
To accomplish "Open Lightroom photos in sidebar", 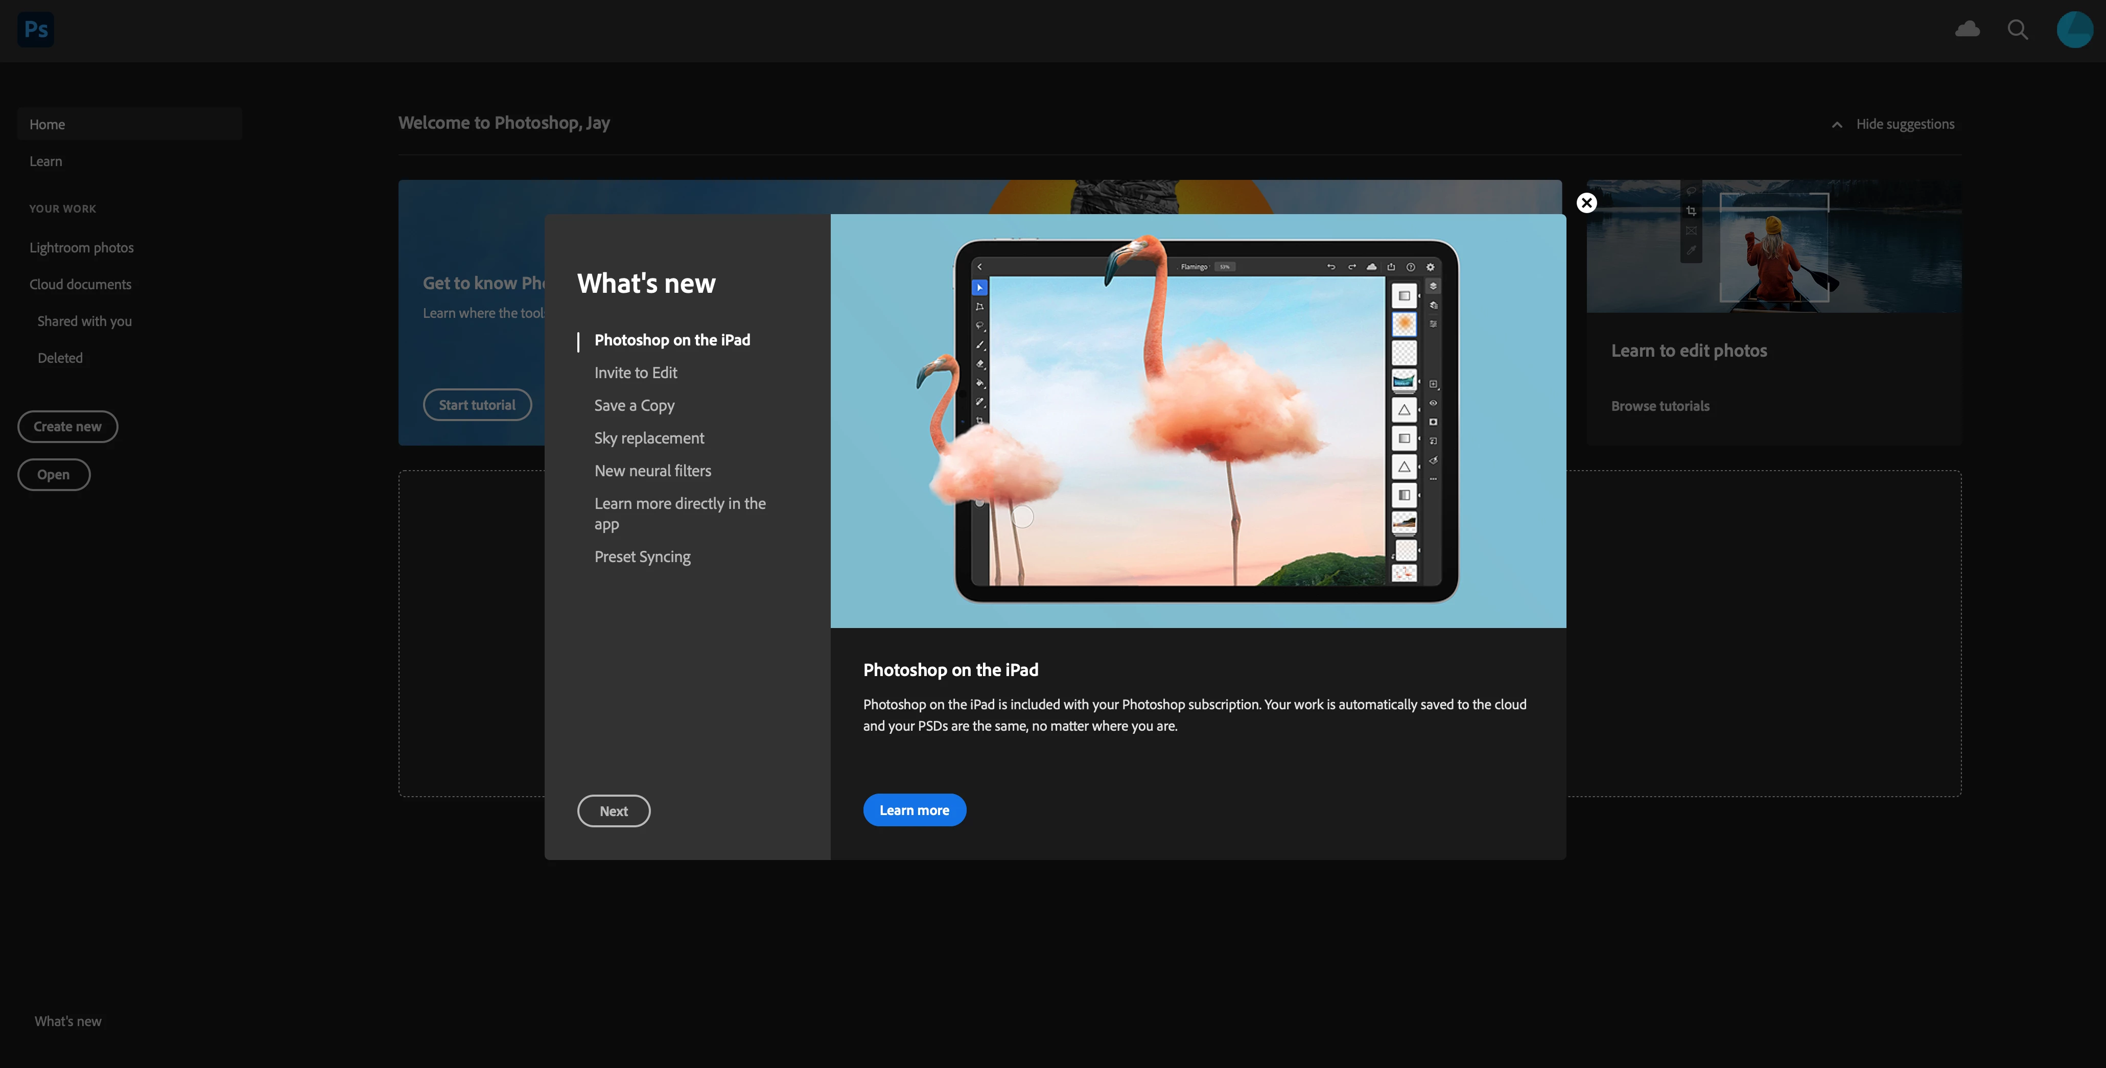I will (x=81, y=248).
